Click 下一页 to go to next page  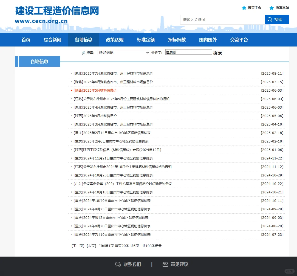pos(78,246)
